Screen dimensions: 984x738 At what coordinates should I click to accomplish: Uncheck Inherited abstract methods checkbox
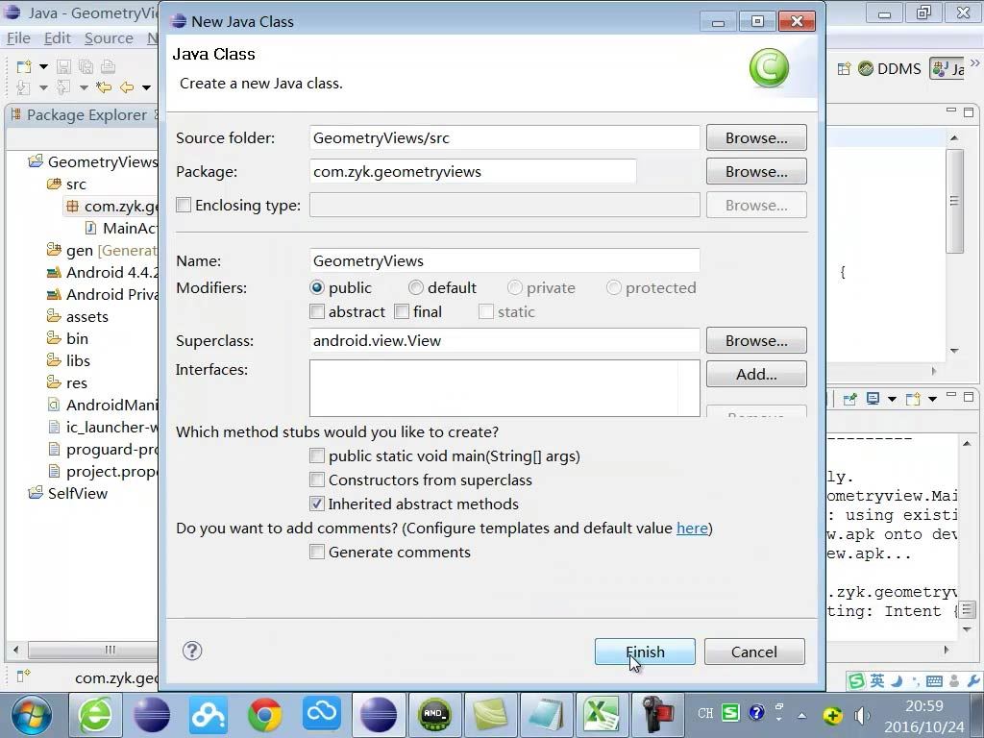(x=317, y=504)
